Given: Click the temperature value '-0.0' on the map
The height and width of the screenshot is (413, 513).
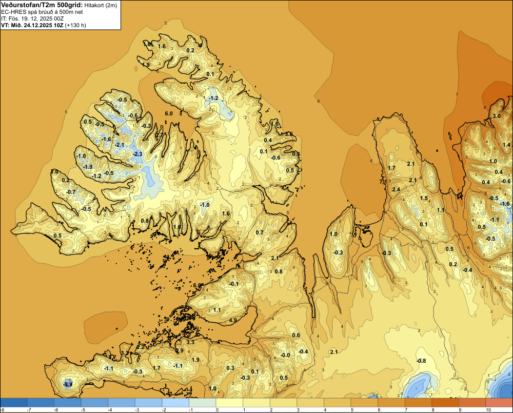Looking at the screenshot, I should pyautogui.click(x=285, y=356).
